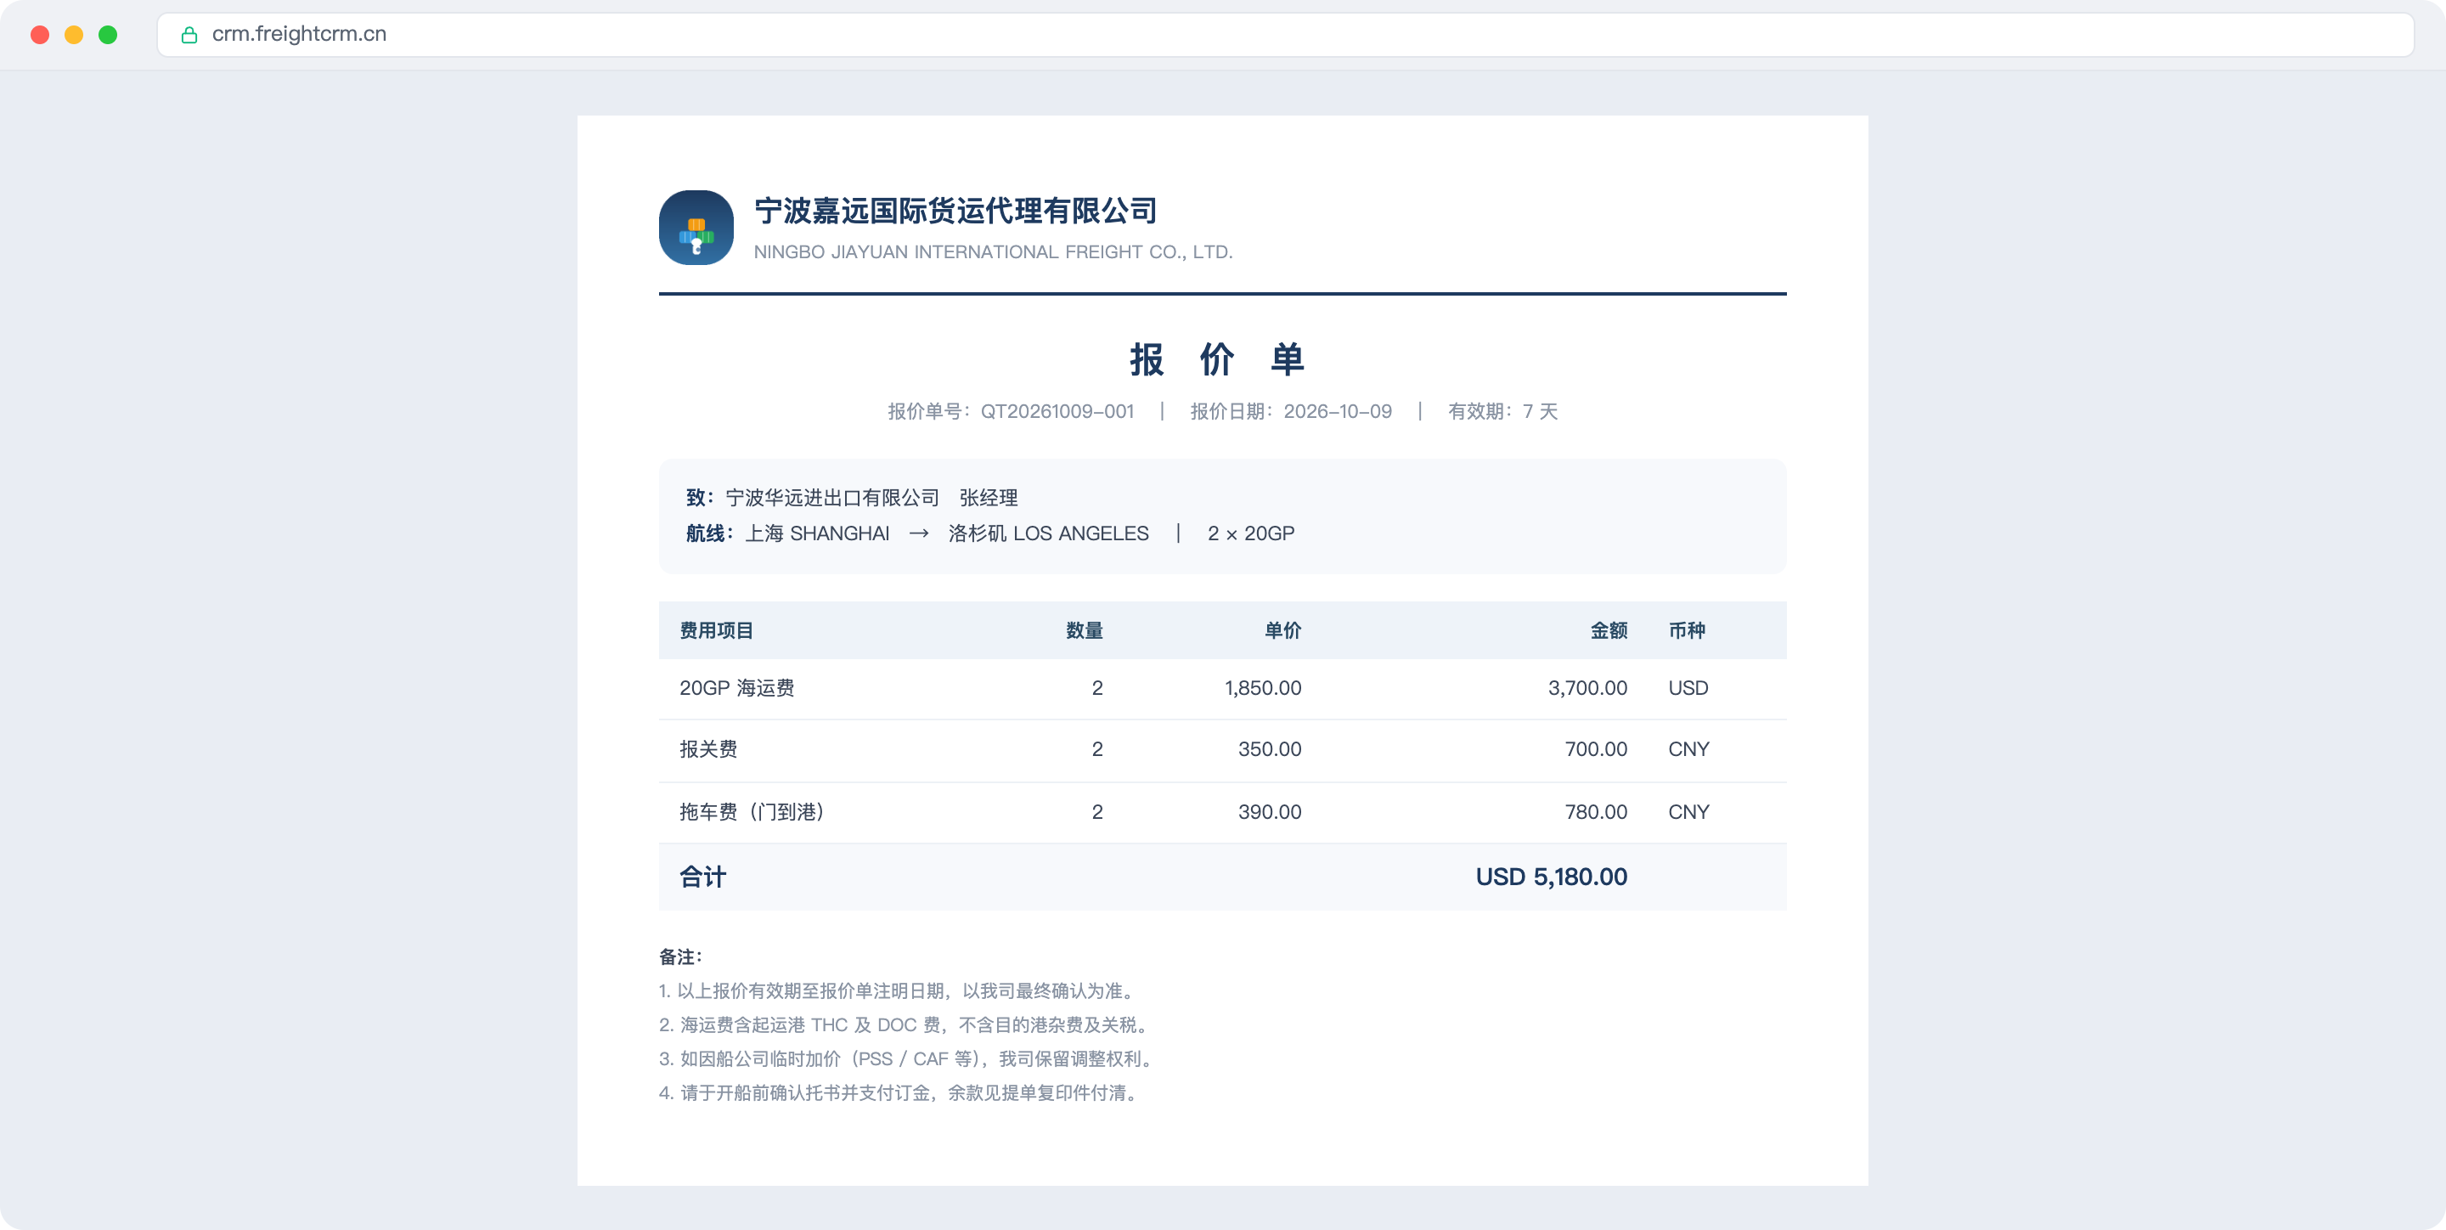Click total amount USD 5,180.00
Image resolution: width=2446 pixels, height=1230 pixels.
pos(1552,877)
